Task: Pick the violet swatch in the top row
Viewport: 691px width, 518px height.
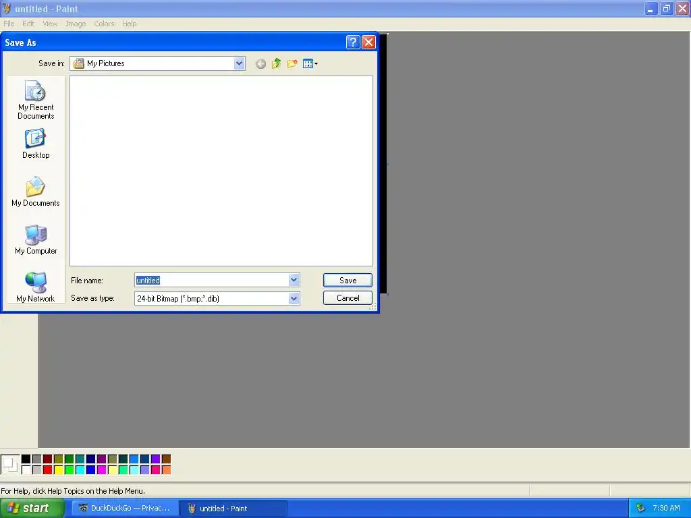Action: pyautogui.click(x=156, y=459)
